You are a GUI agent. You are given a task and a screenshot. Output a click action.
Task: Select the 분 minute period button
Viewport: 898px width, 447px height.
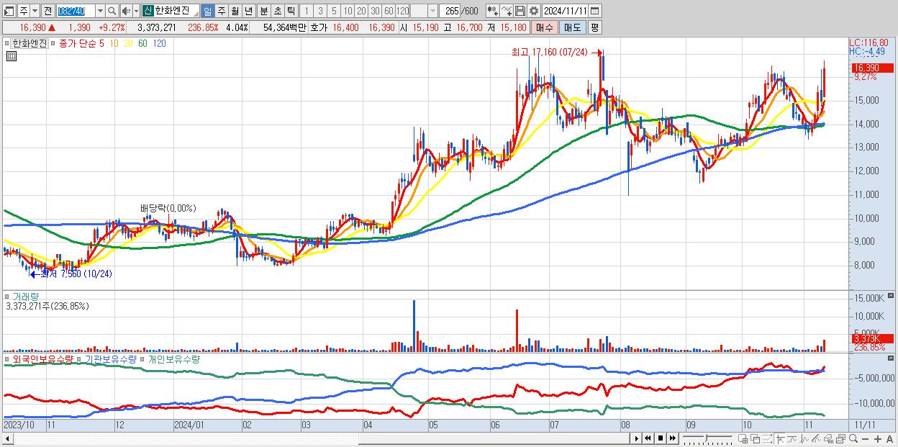click(263, 11)
